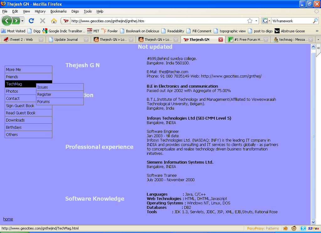321x233 pixels.
Task: Open the Birthdays menu item
Action: pos(29,127)
